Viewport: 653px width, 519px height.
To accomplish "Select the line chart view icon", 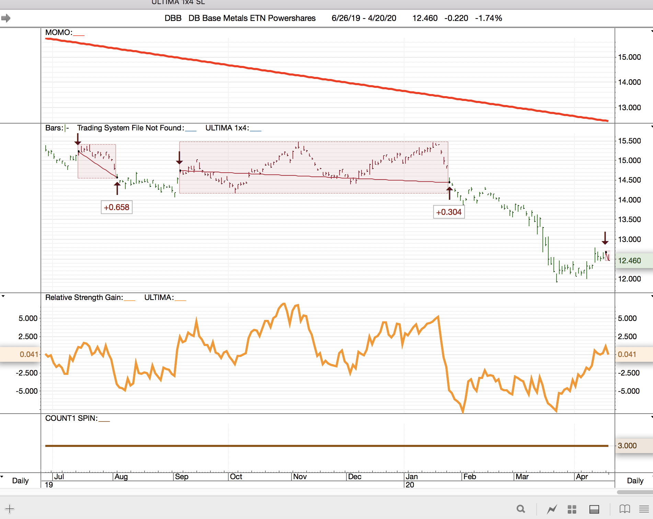I will [552, 509].
